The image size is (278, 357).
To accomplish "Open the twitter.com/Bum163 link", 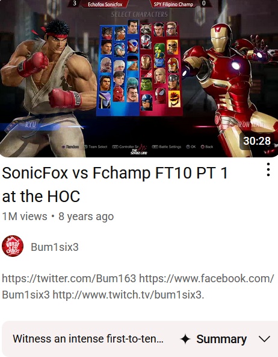I will point(69,279).
